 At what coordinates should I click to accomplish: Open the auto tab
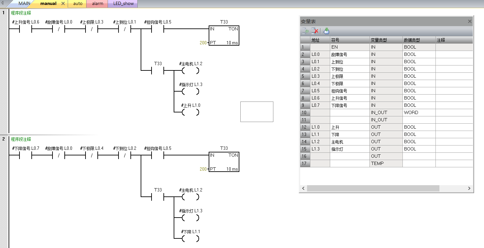(78, 4)
